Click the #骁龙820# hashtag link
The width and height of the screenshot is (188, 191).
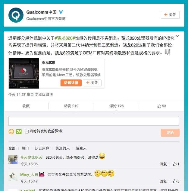coord(65,38)
